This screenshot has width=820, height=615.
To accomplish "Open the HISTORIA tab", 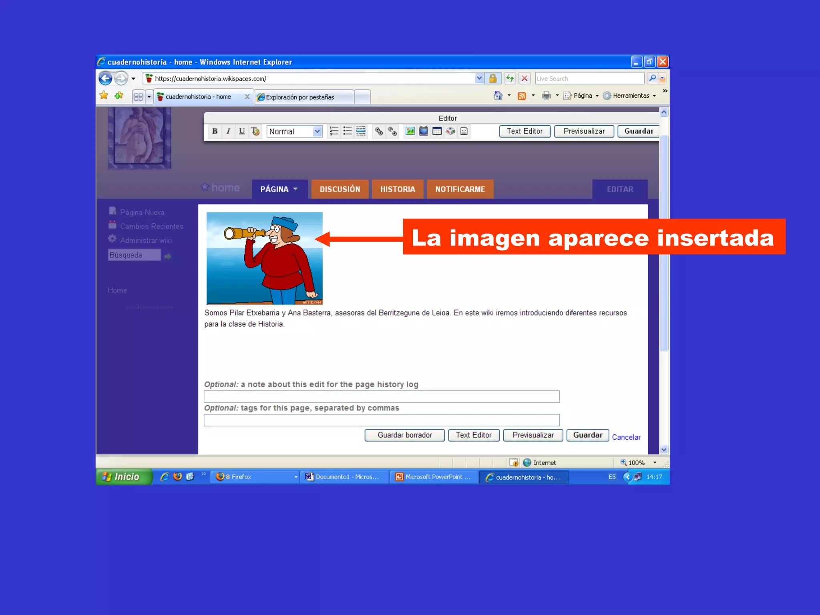I will 398,189.
